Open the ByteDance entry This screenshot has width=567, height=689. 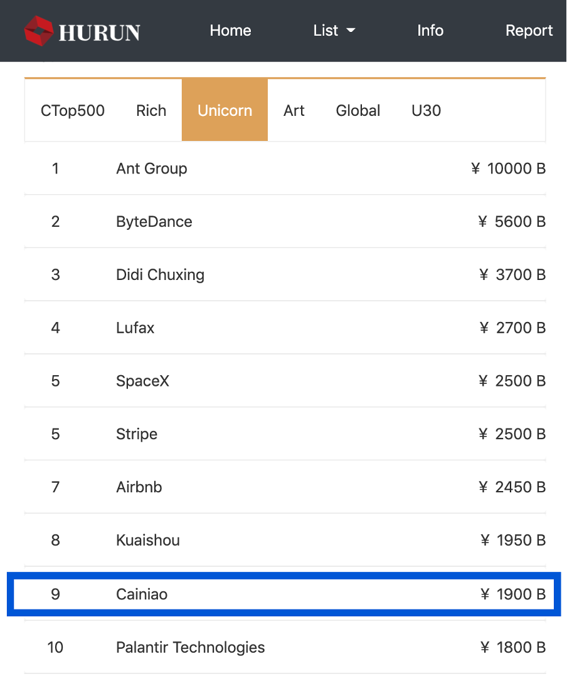(x=285, y=222)
